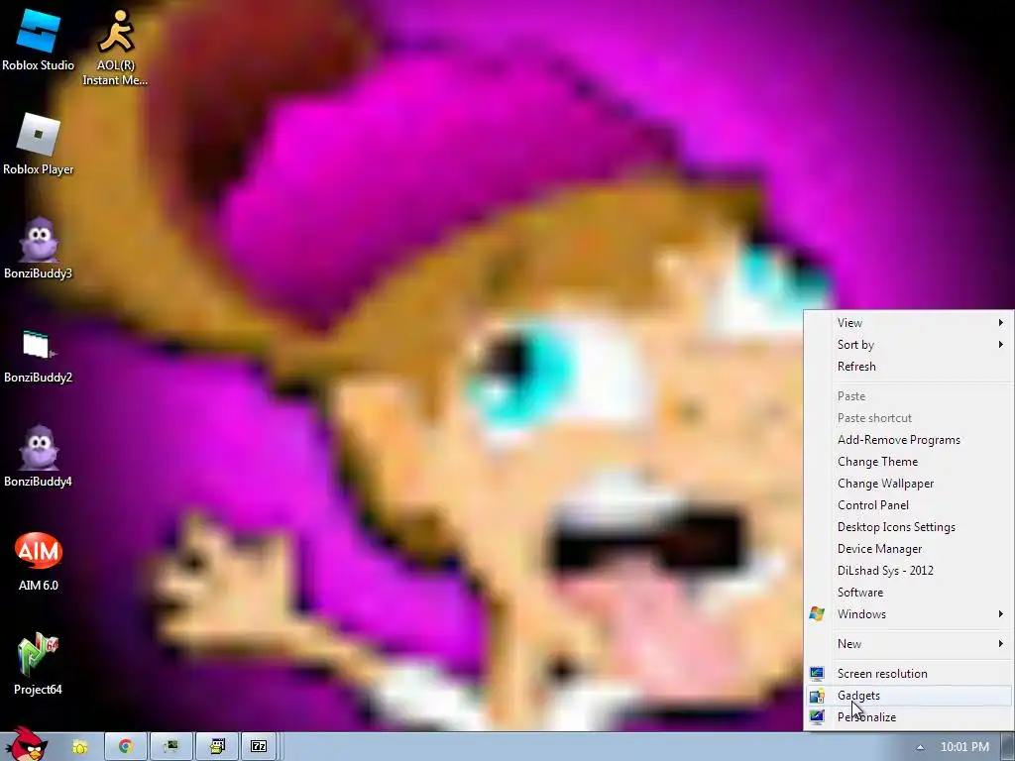Viewport: 1015px width, 761px height.
Task: Click the Windows flag icon in menu
Action: [817, 614]
